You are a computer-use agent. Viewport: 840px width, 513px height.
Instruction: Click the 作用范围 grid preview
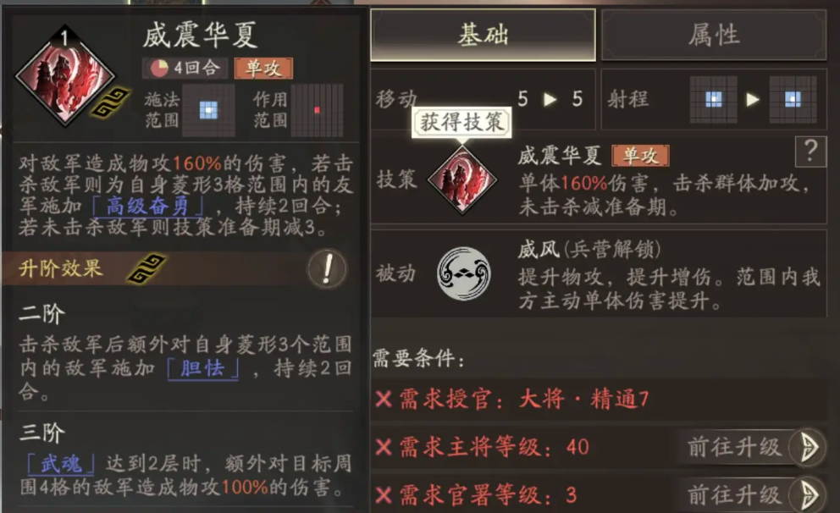point(318,110)
